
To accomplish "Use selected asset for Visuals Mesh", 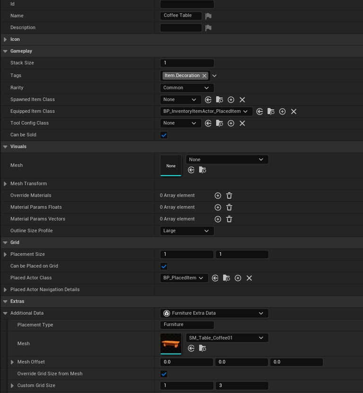I will pos(191,170).
